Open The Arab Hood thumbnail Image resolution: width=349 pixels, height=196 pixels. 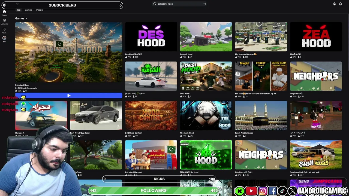206,115
